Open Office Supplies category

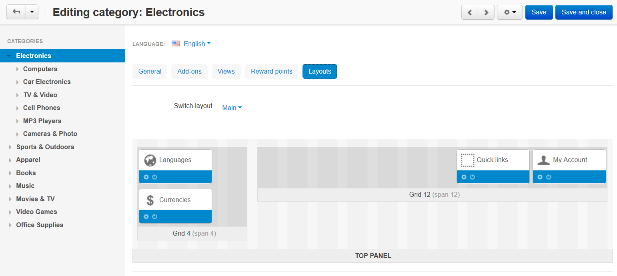point(40,225)
